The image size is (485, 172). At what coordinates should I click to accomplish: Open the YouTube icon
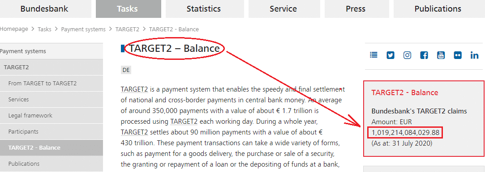[x=441, y=55]
